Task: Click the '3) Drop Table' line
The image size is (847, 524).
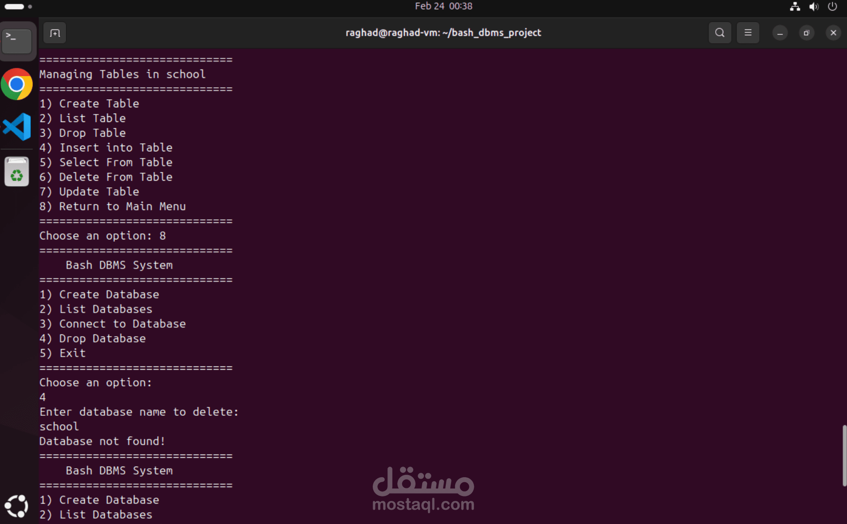Action: click(82, 133)
